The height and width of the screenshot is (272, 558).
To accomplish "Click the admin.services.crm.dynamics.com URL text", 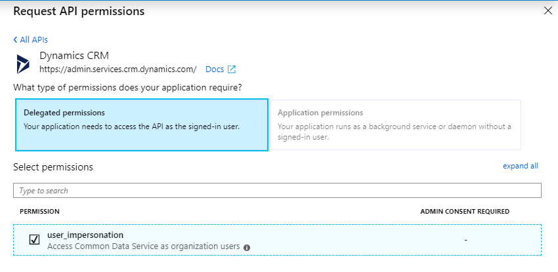I will coord(118,69).
